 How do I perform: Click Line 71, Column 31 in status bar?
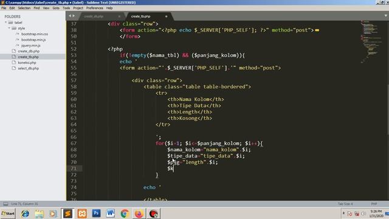[24, 204]
